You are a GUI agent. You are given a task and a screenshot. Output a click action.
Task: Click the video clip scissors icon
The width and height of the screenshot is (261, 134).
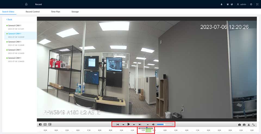[249, 125]
